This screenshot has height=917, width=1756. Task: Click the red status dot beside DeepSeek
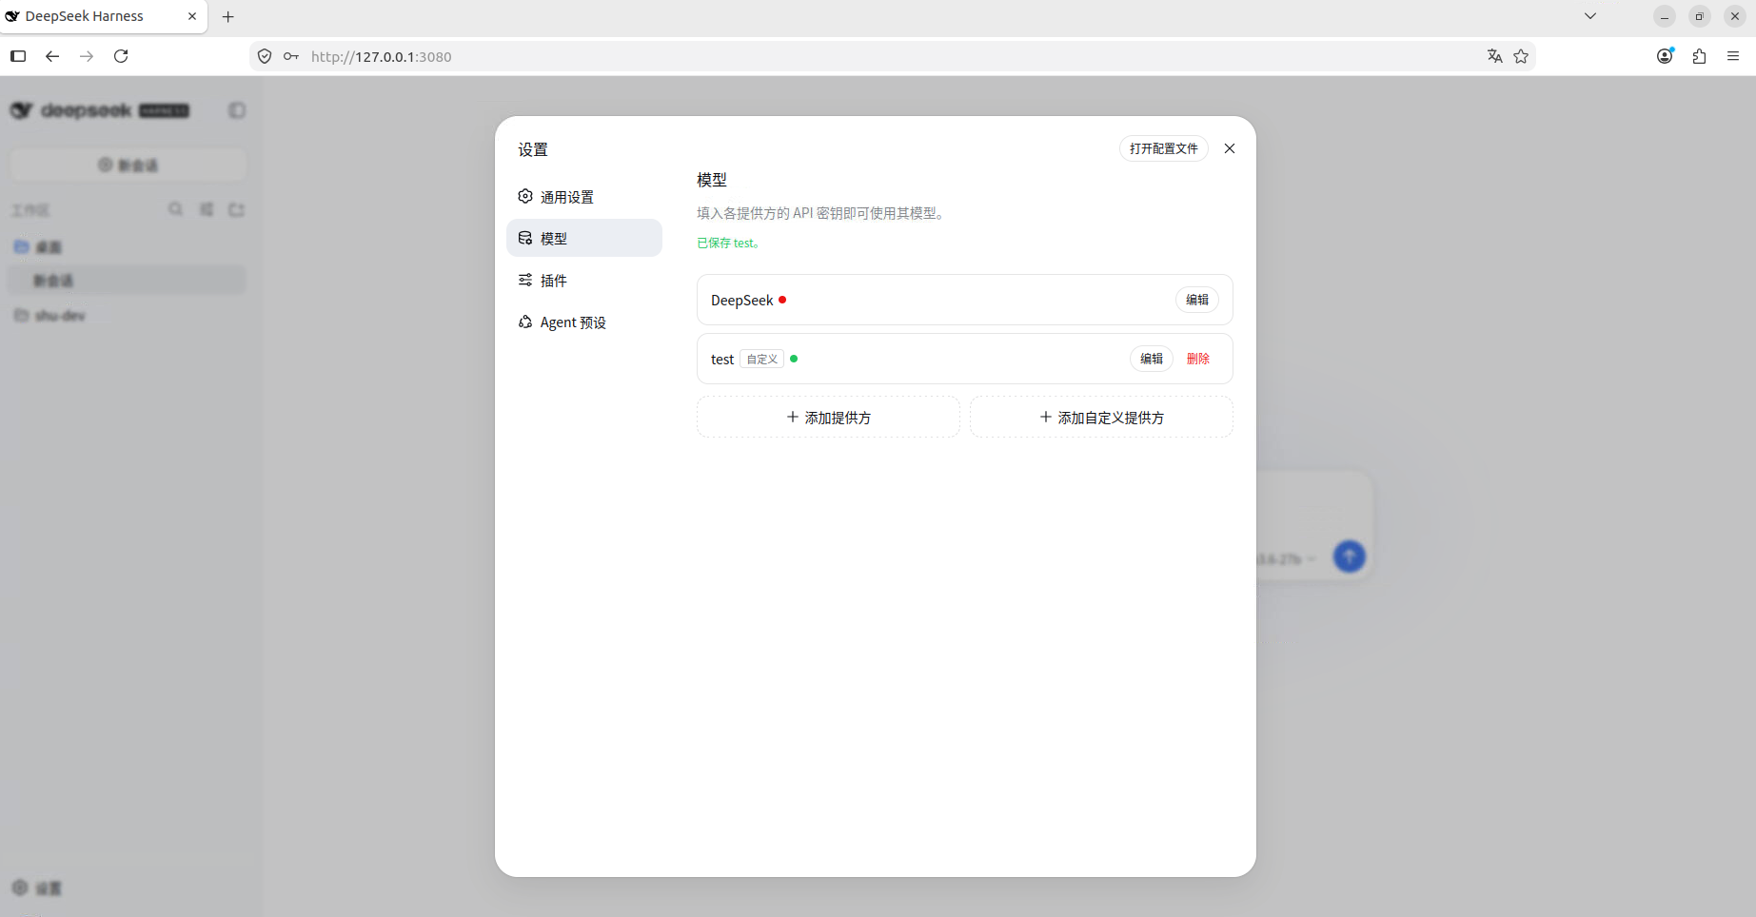[782, 300]
